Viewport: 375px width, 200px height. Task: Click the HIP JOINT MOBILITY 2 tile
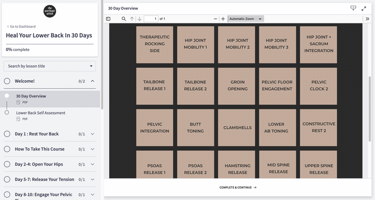[x=236, y=44]
